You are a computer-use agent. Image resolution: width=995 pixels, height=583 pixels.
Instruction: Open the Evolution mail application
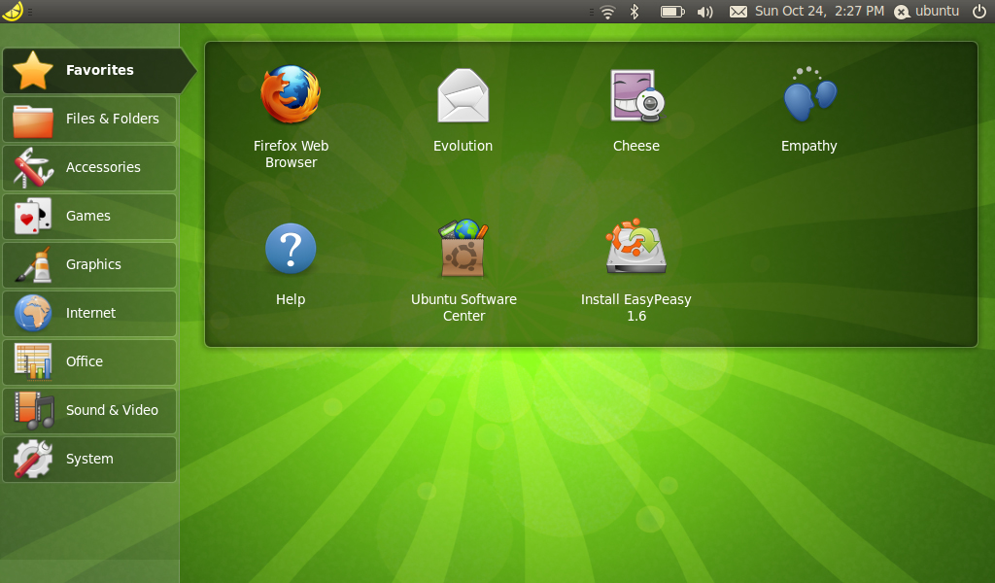pos(463,110)
